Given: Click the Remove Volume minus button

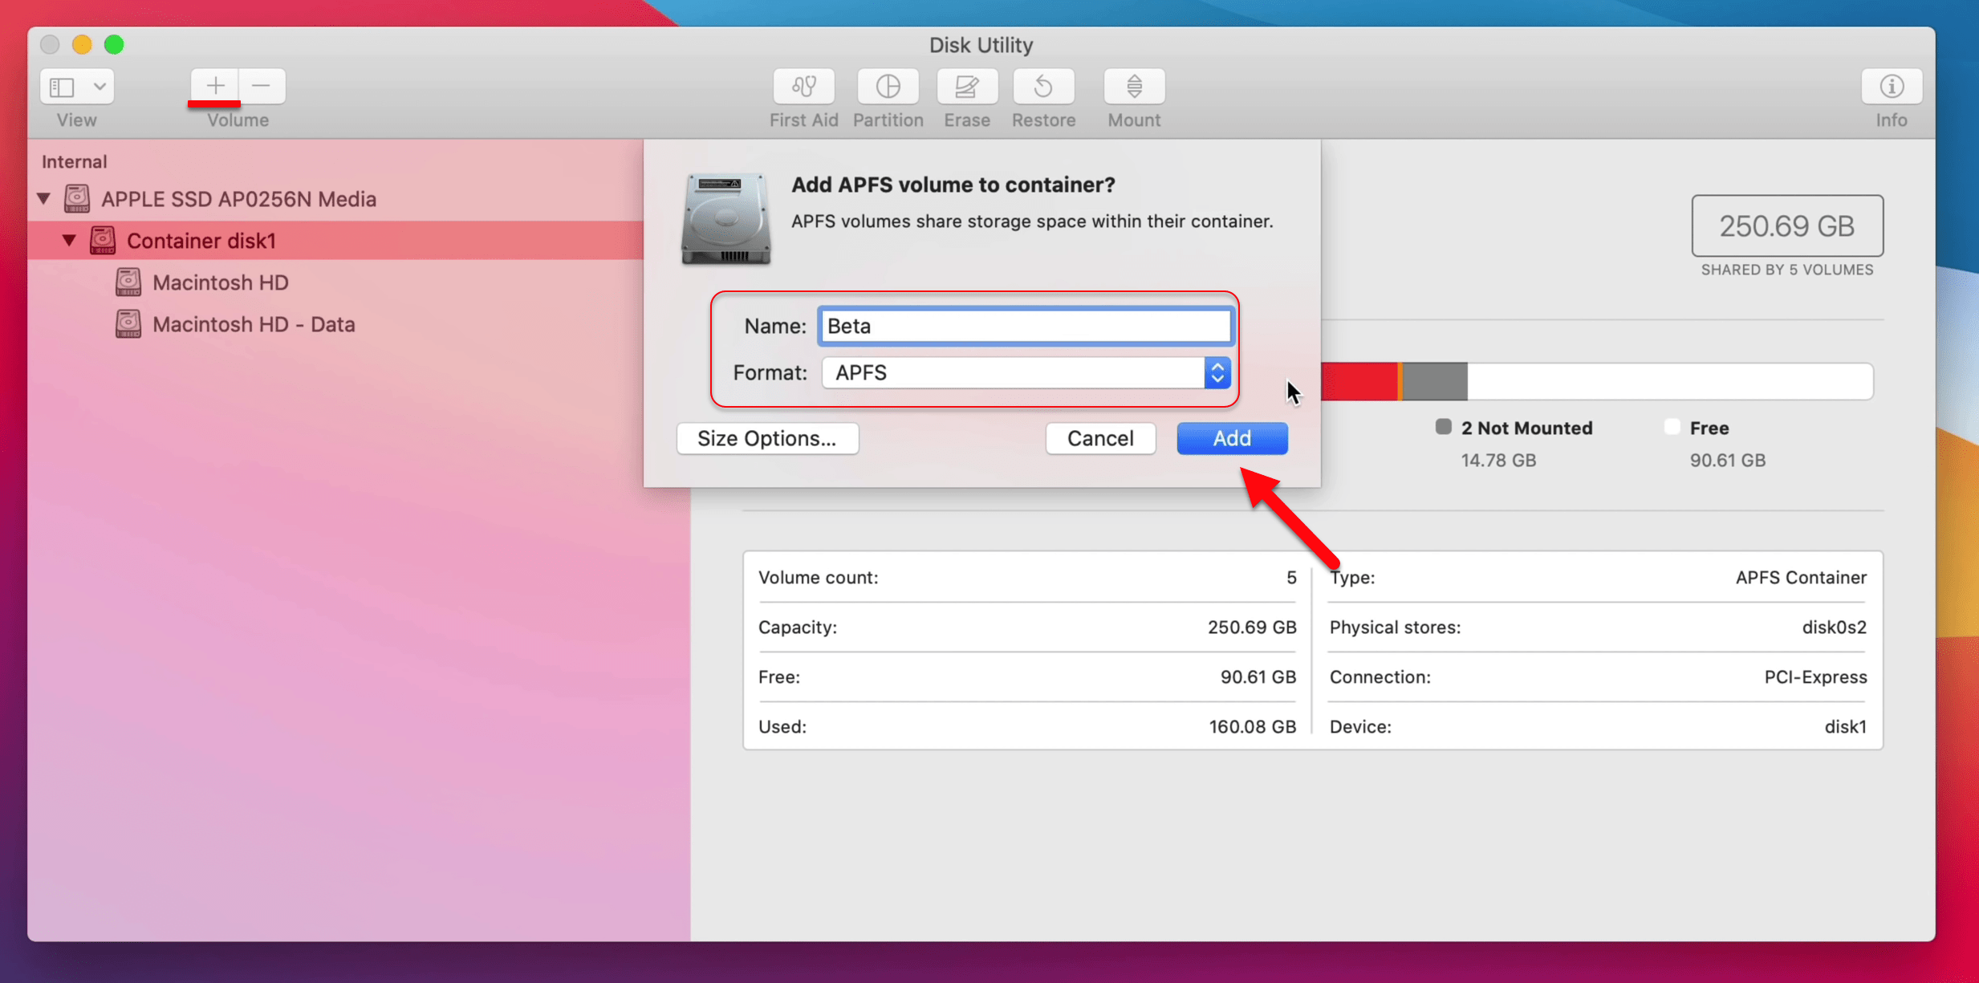Looking at the screenshot, I should 262,86.
